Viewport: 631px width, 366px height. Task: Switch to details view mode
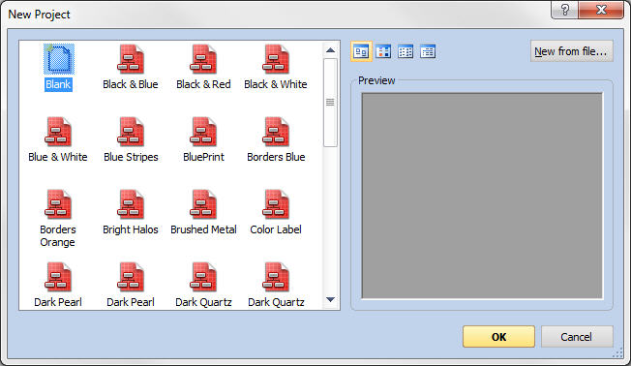[x=428, y=51]
